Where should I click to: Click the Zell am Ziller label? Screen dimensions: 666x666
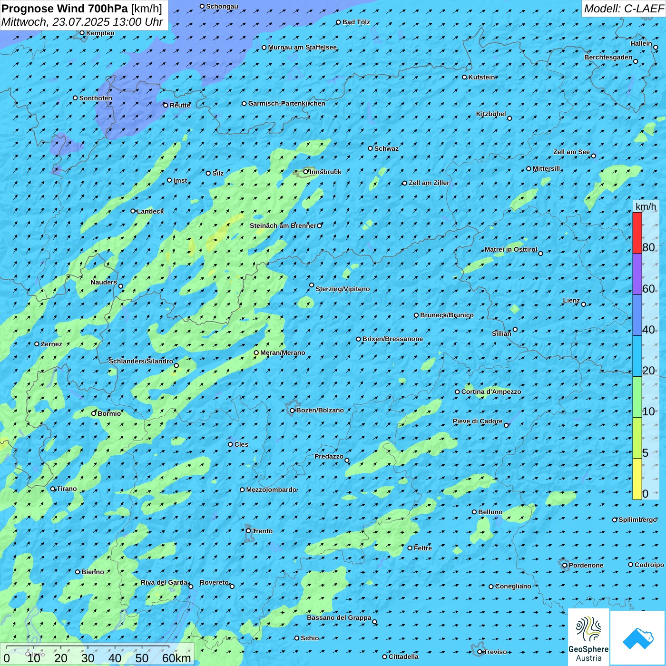click(x=429, y=183)
